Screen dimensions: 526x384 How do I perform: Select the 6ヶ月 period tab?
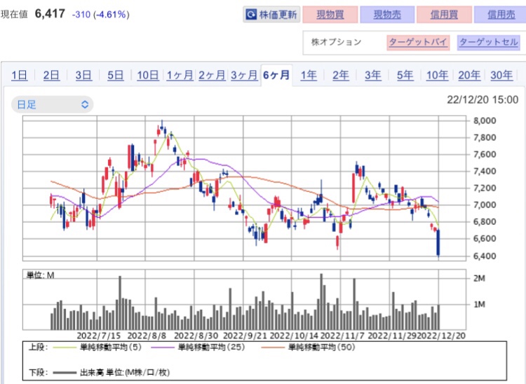(276, 75)
